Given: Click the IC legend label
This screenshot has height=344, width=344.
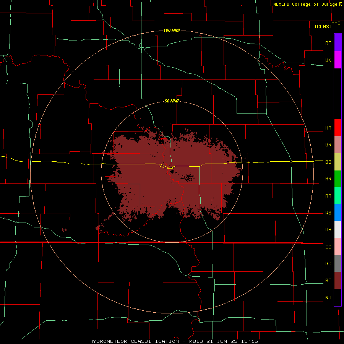Looking at the screenshot, I should click(x=328, y=247).
